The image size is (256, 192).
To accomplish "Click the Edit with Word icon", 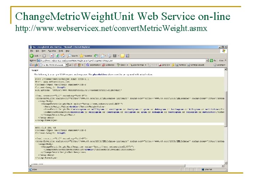I will [115, 56].
